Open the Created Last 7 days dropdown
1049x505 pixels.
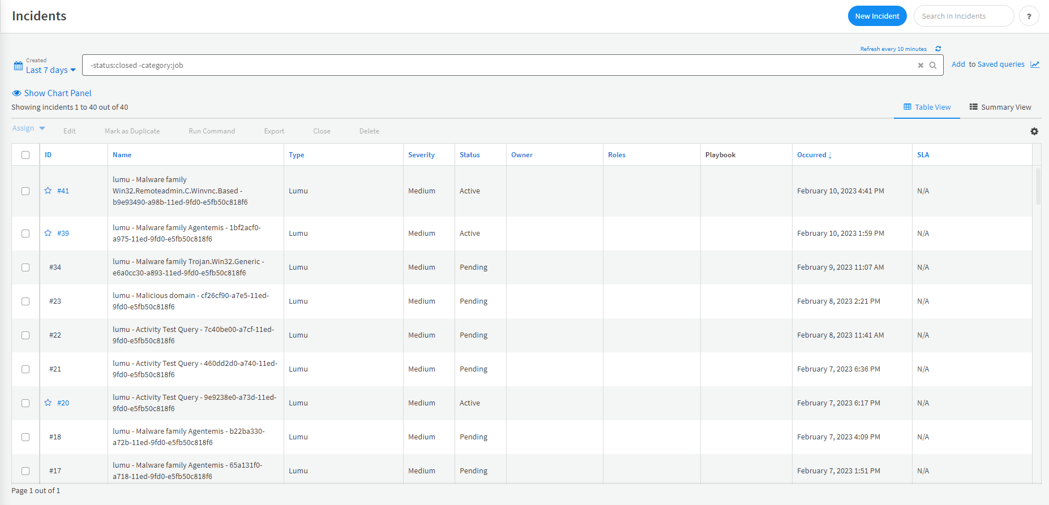pos(50,70)
